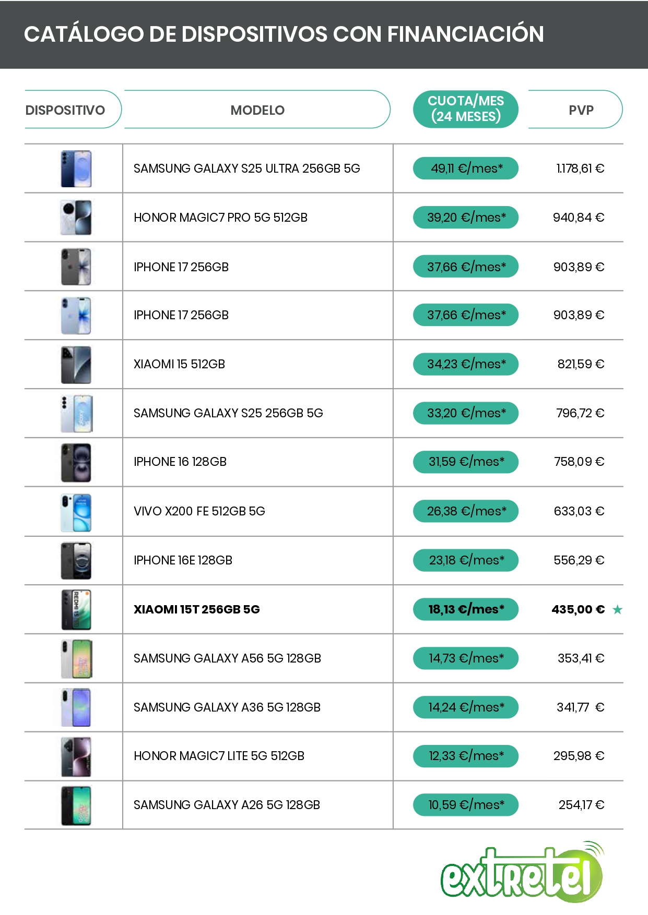Click the Samsung Galaxy S25 Ultra phone image
Viewport: 648px width, 915px height.
76,168
